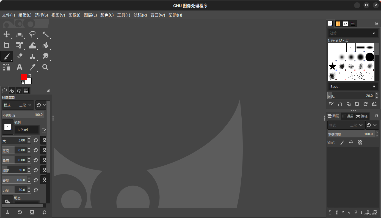Viewport: 381px width, 218px height.
Task: Toggle lock position and size for layer
Action: click(x=351, y=142)
